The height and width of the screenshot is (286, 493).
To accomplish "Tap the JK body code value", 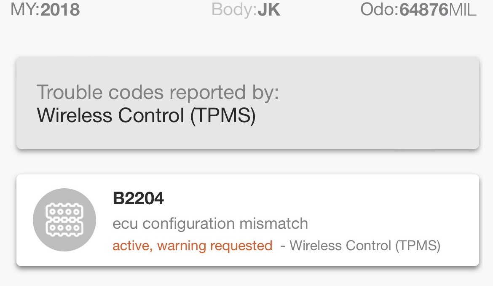I will click(269, 10).
